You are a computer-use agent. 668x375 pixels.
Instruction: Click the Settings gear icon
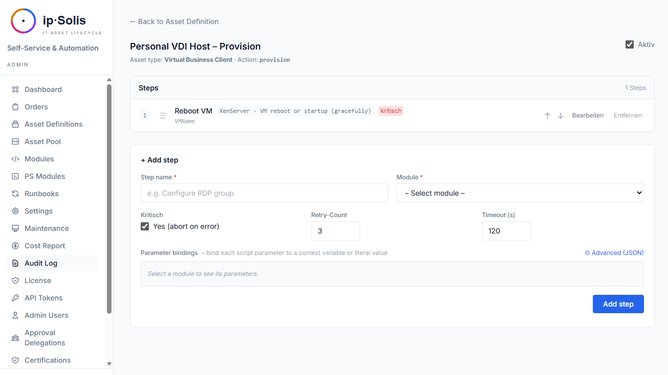[15, 211]
